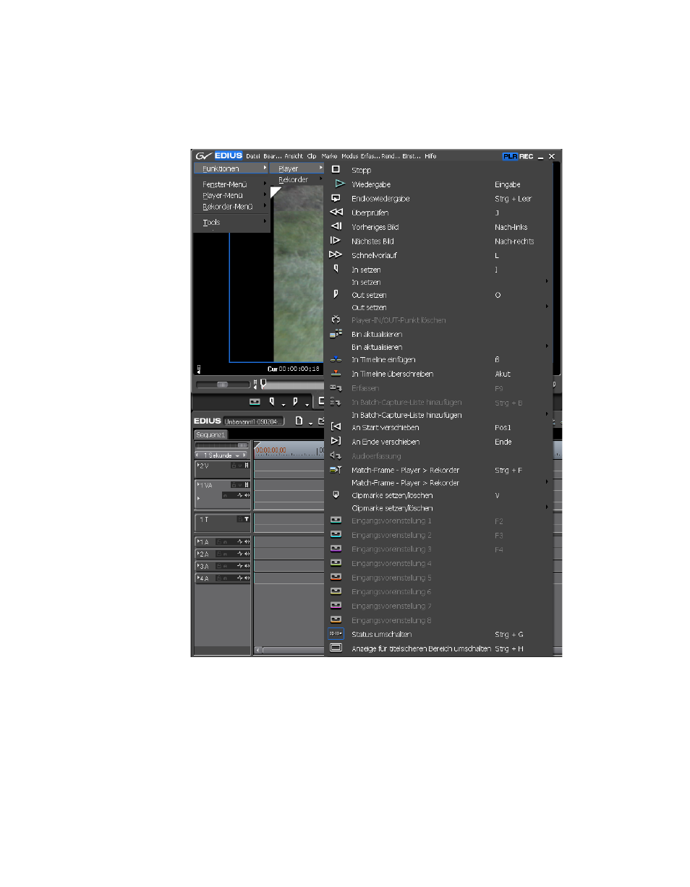Click the Endloswiedergabe loop icon
The image size is (690, 887).
336,198
